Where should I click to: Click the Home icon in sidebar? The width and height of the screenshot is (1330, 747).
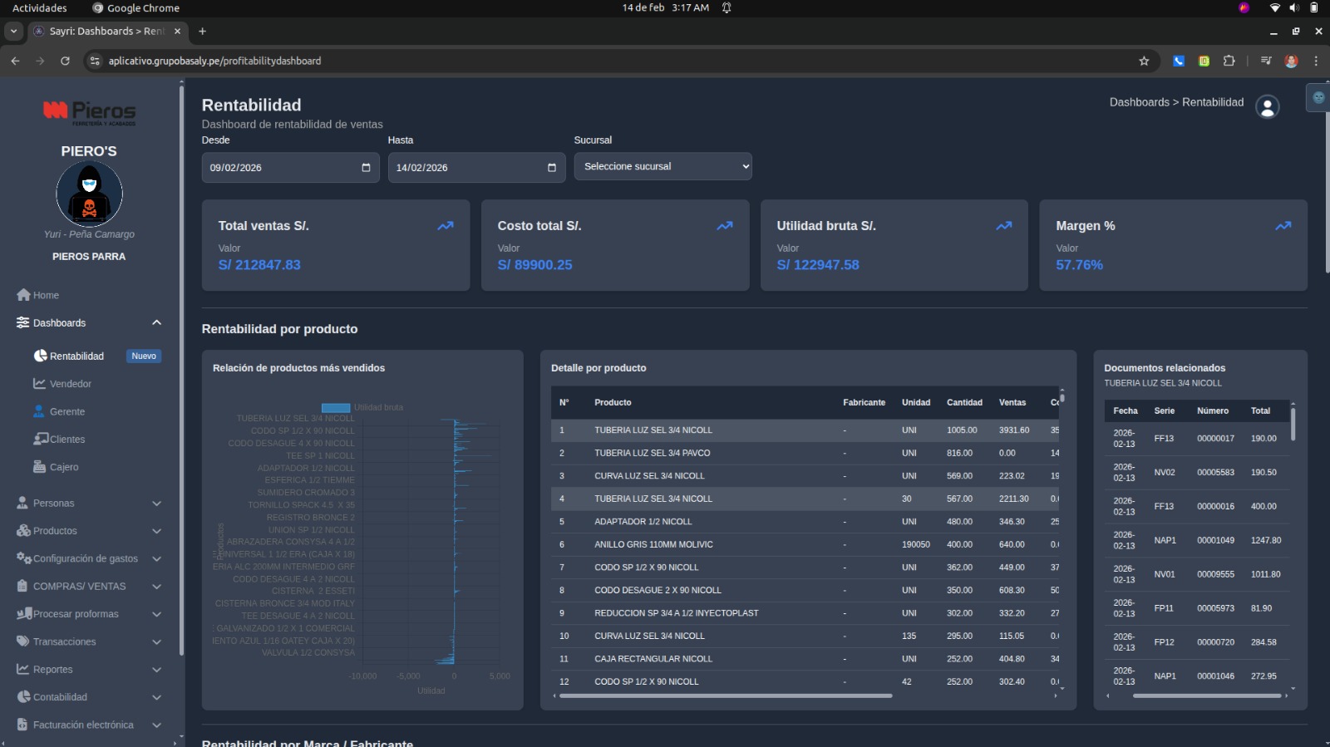pyautogui.click(x=23, y=295)
